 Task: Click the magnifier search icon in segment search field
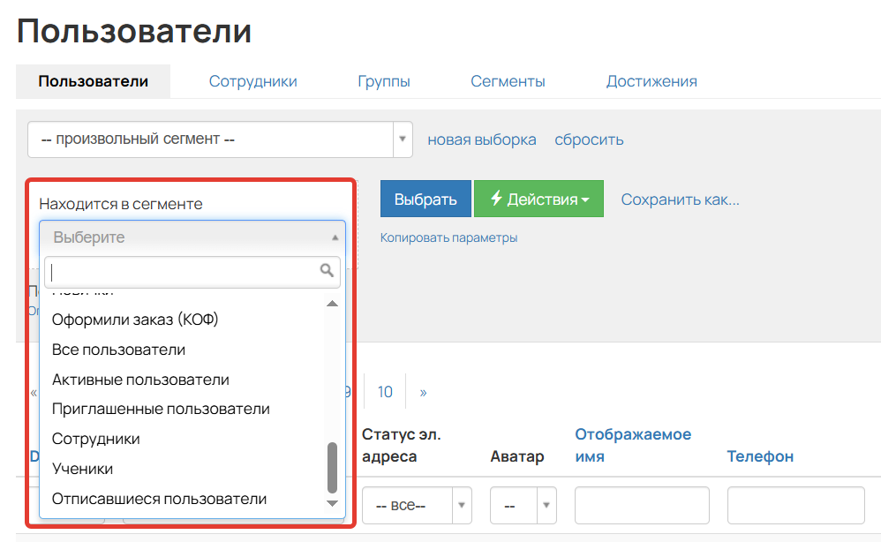(x=327, y=272)
